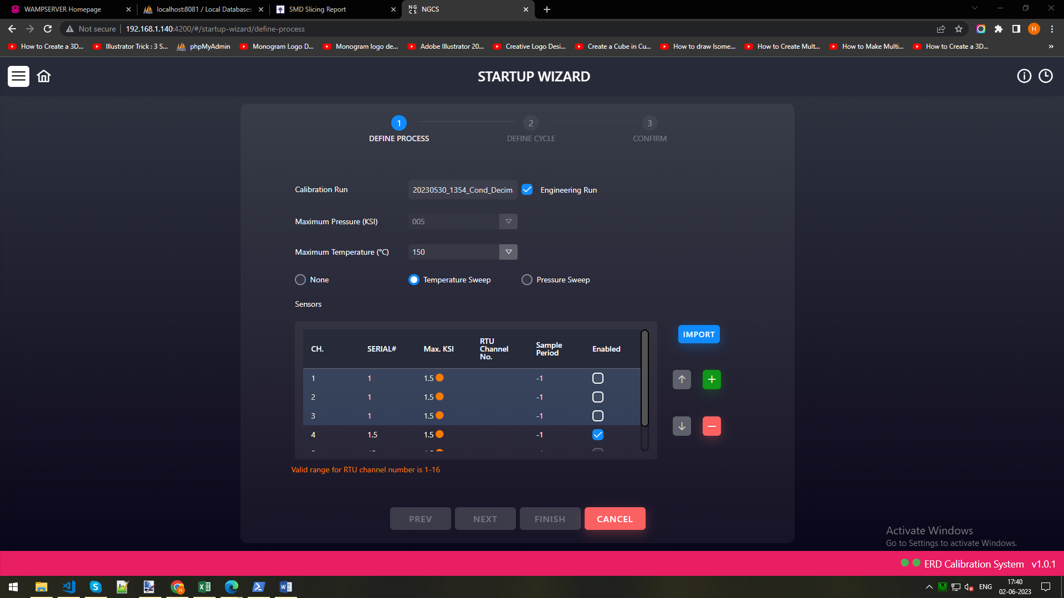This screenshot has width=1064, height=598.
Task: Enable the channel 1 sensor checkbox
Action: tap(597, 378)
